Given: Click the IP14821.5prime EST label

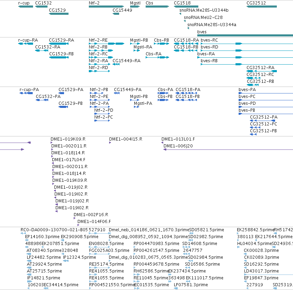Looking at the screenshot, I should (x=44, y=278).
